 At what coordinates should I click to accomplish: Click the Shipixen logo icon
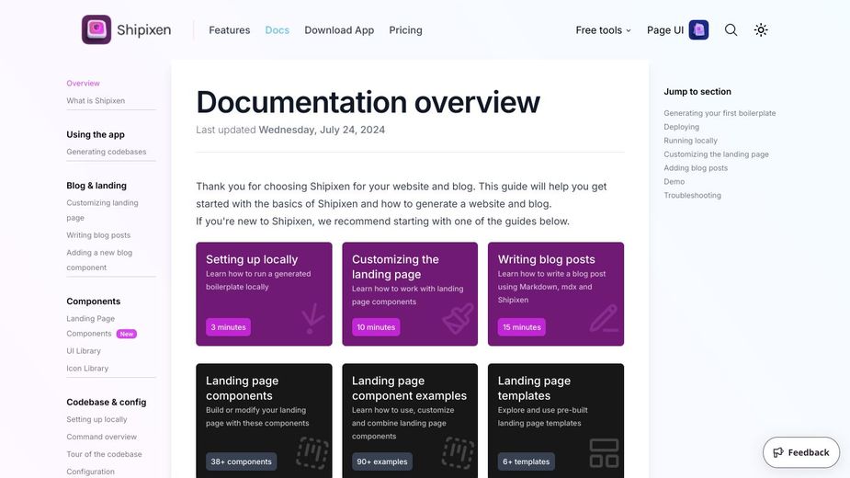click(x=96, y=29)
